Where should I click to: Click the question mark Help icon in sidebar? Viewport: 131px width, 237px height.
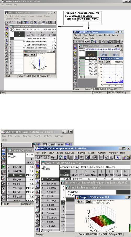point(37,230)
